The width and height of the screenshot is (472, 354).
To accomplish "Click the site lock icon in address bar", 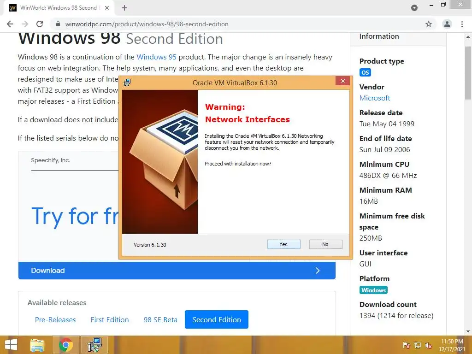I will pyautogui.click(x=58, y=24).
